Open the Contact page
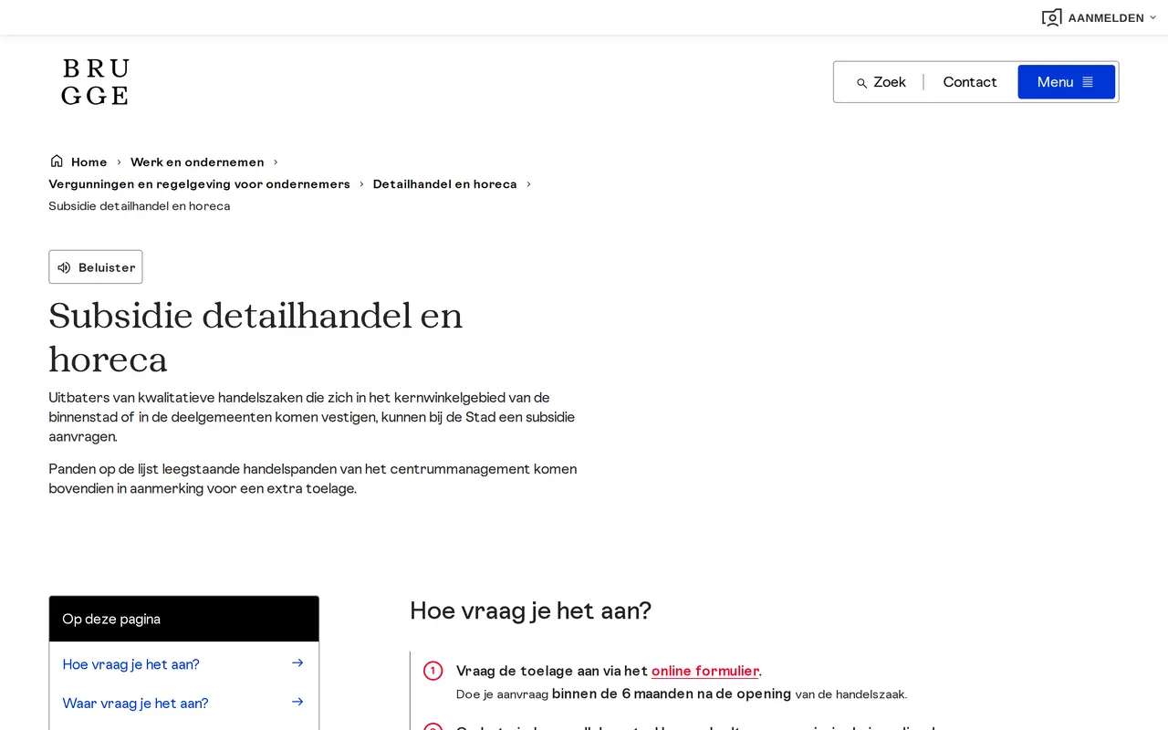 (969, 82)
